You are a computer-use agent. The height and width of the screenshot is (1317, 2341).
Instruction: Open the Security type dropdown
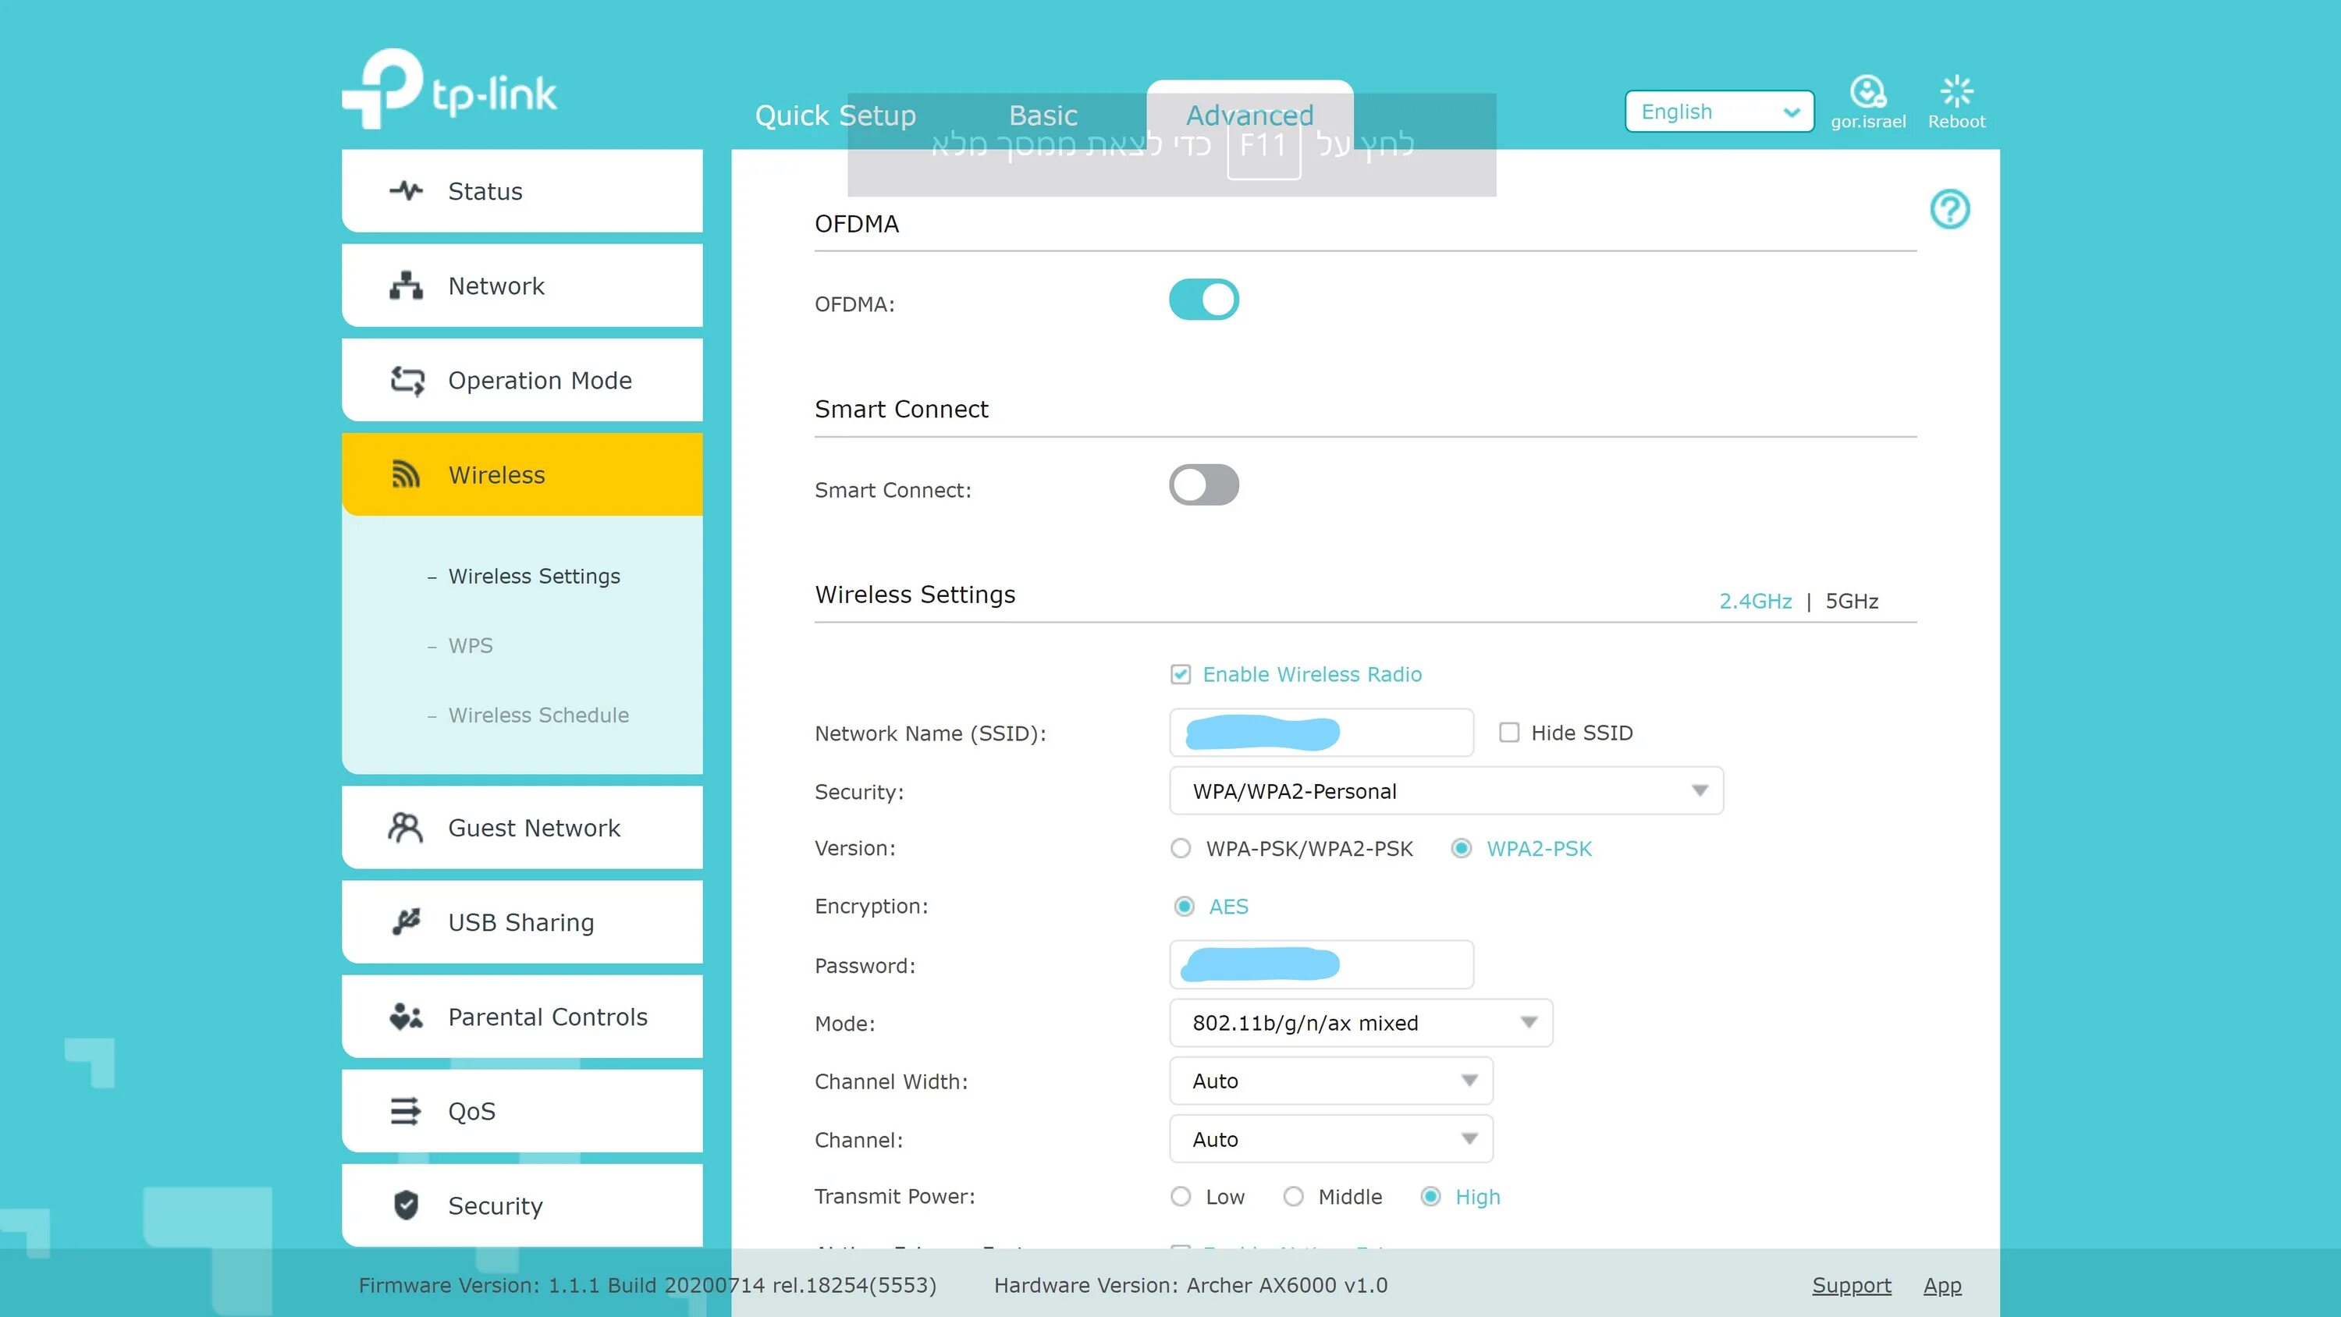click(1445, 790)
